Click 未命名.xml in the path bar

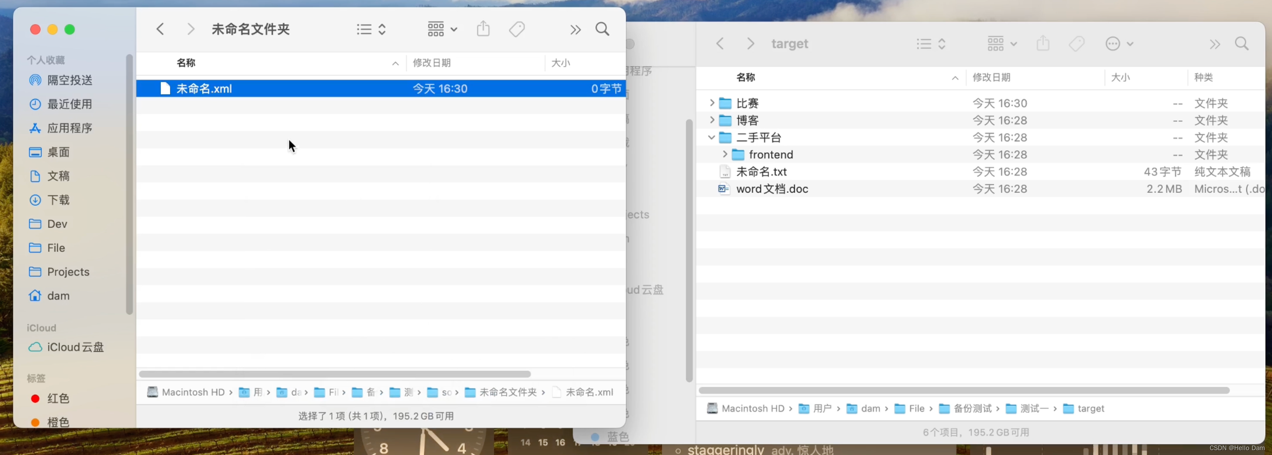point(589,392)
